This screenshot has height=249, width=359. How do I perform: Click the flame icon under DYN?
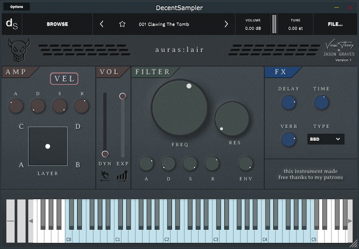click(x=105, y=175)
